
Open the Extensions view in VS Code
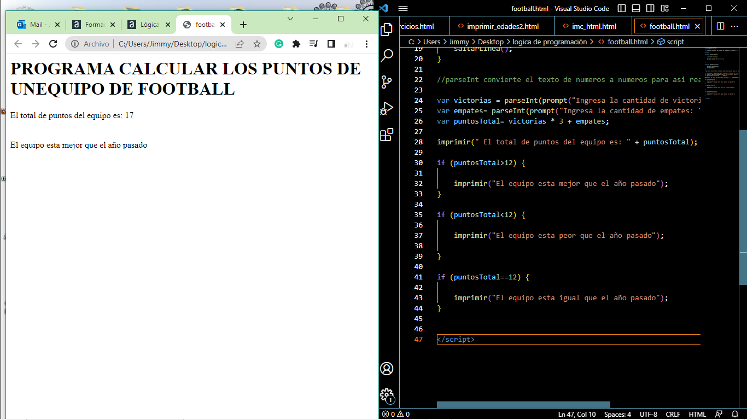387,135
